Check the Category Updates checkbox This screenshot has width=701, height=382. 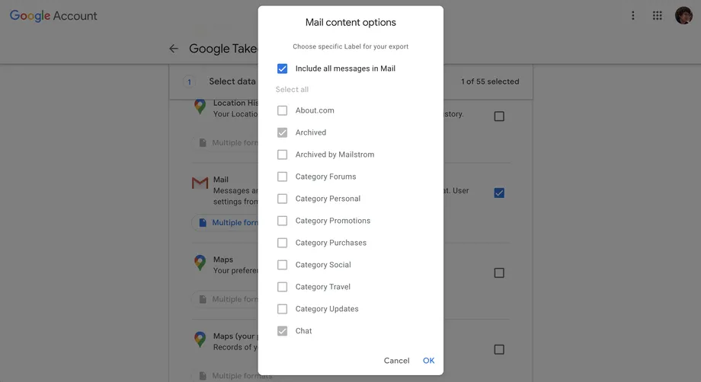(x=282, y=309)
